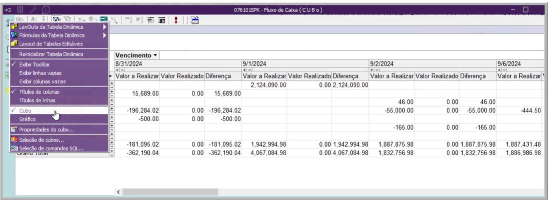Expand the row showing 15,689.00

pos(112,92)
